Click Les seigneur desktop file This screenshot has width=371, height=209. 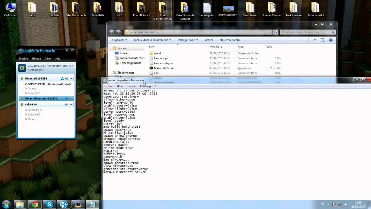pos(207,10)
